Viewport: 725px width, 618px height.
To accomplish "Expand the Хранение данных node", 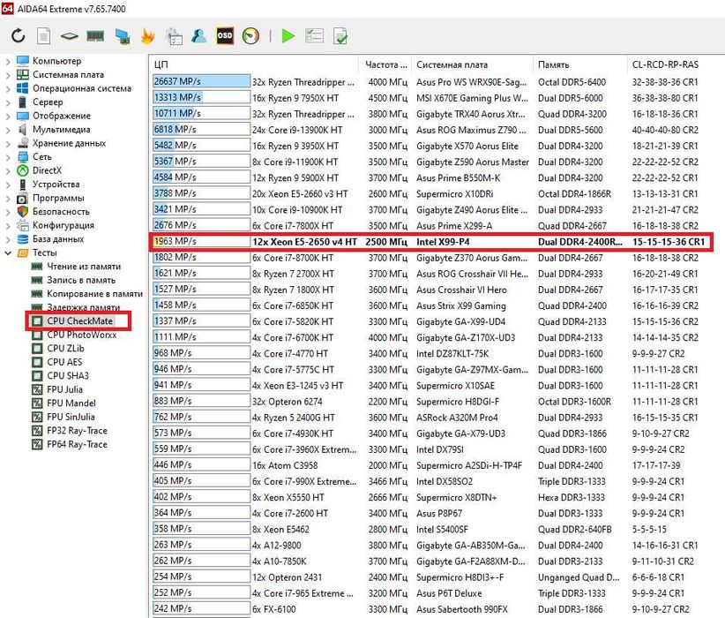I will pyautogui.click(x=7, y=144).
